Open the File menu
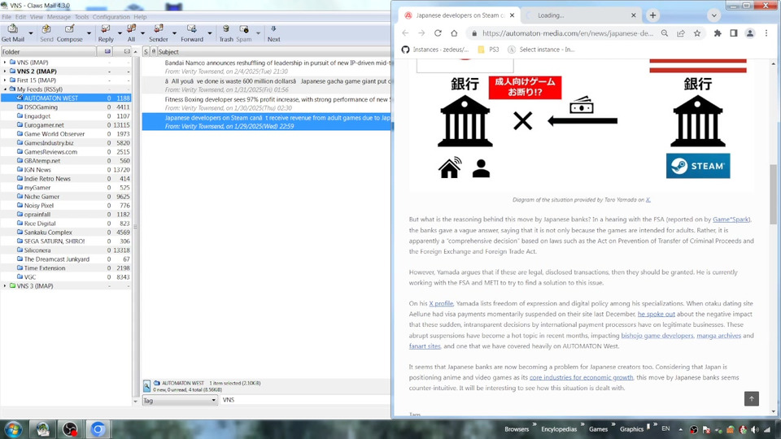Image resolution: width=781 pixels, height=439 pixels. pyautogui.click(x=7, y=17)
